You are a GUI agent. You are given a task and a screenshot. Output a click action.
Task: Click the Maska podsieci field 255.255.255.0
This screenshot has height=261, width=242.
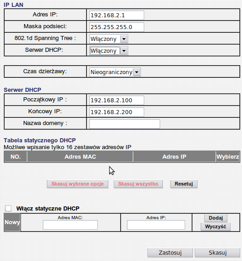click(x=116, y=27)
